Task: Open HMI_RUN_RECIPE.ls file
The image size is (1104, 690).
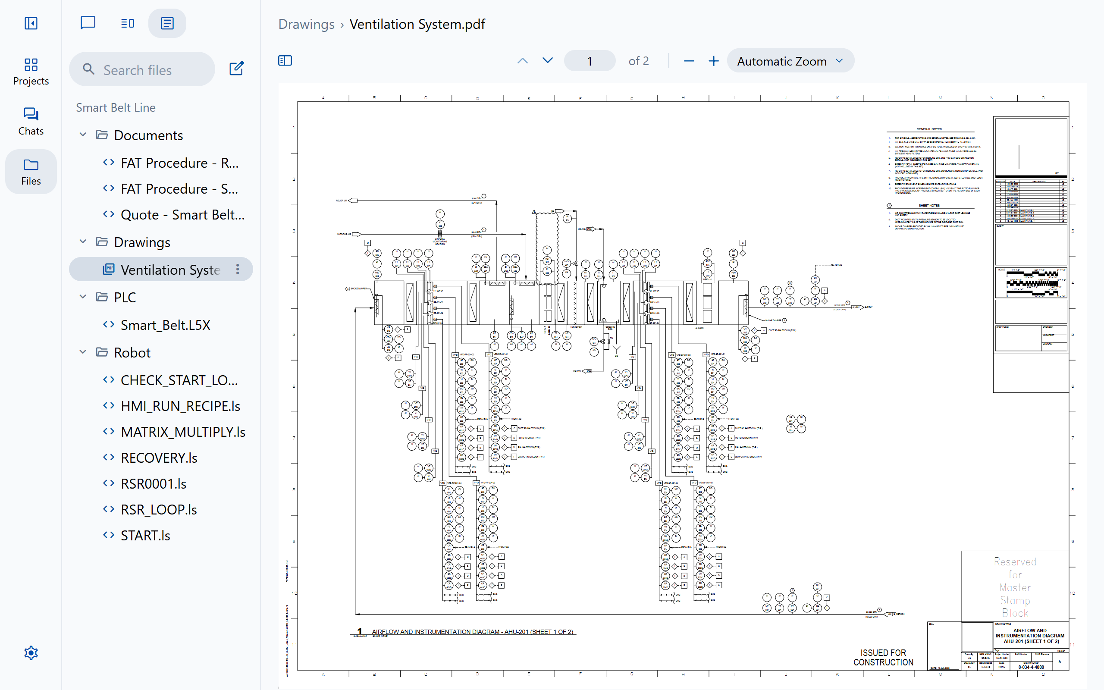Action: point(172,406)
